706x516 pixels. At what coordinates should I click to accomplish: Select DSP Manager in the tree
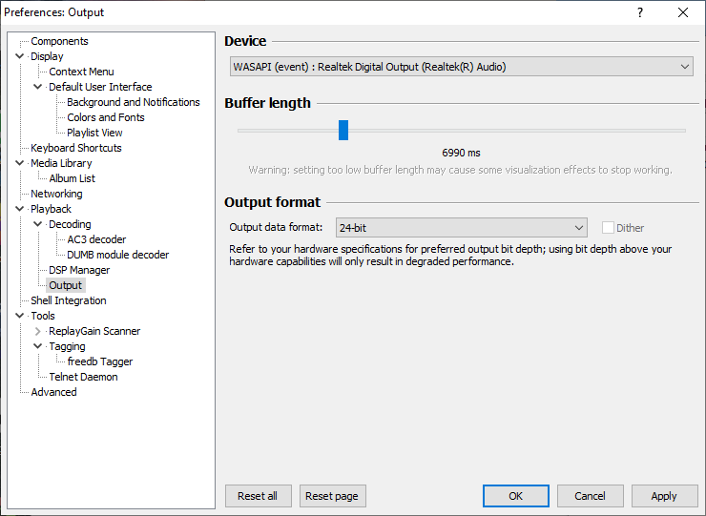(x=79, y=270)
